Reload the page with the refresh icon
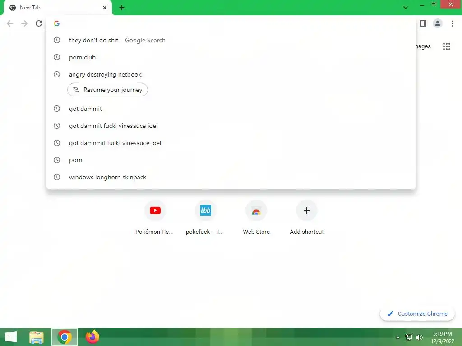 39,23
